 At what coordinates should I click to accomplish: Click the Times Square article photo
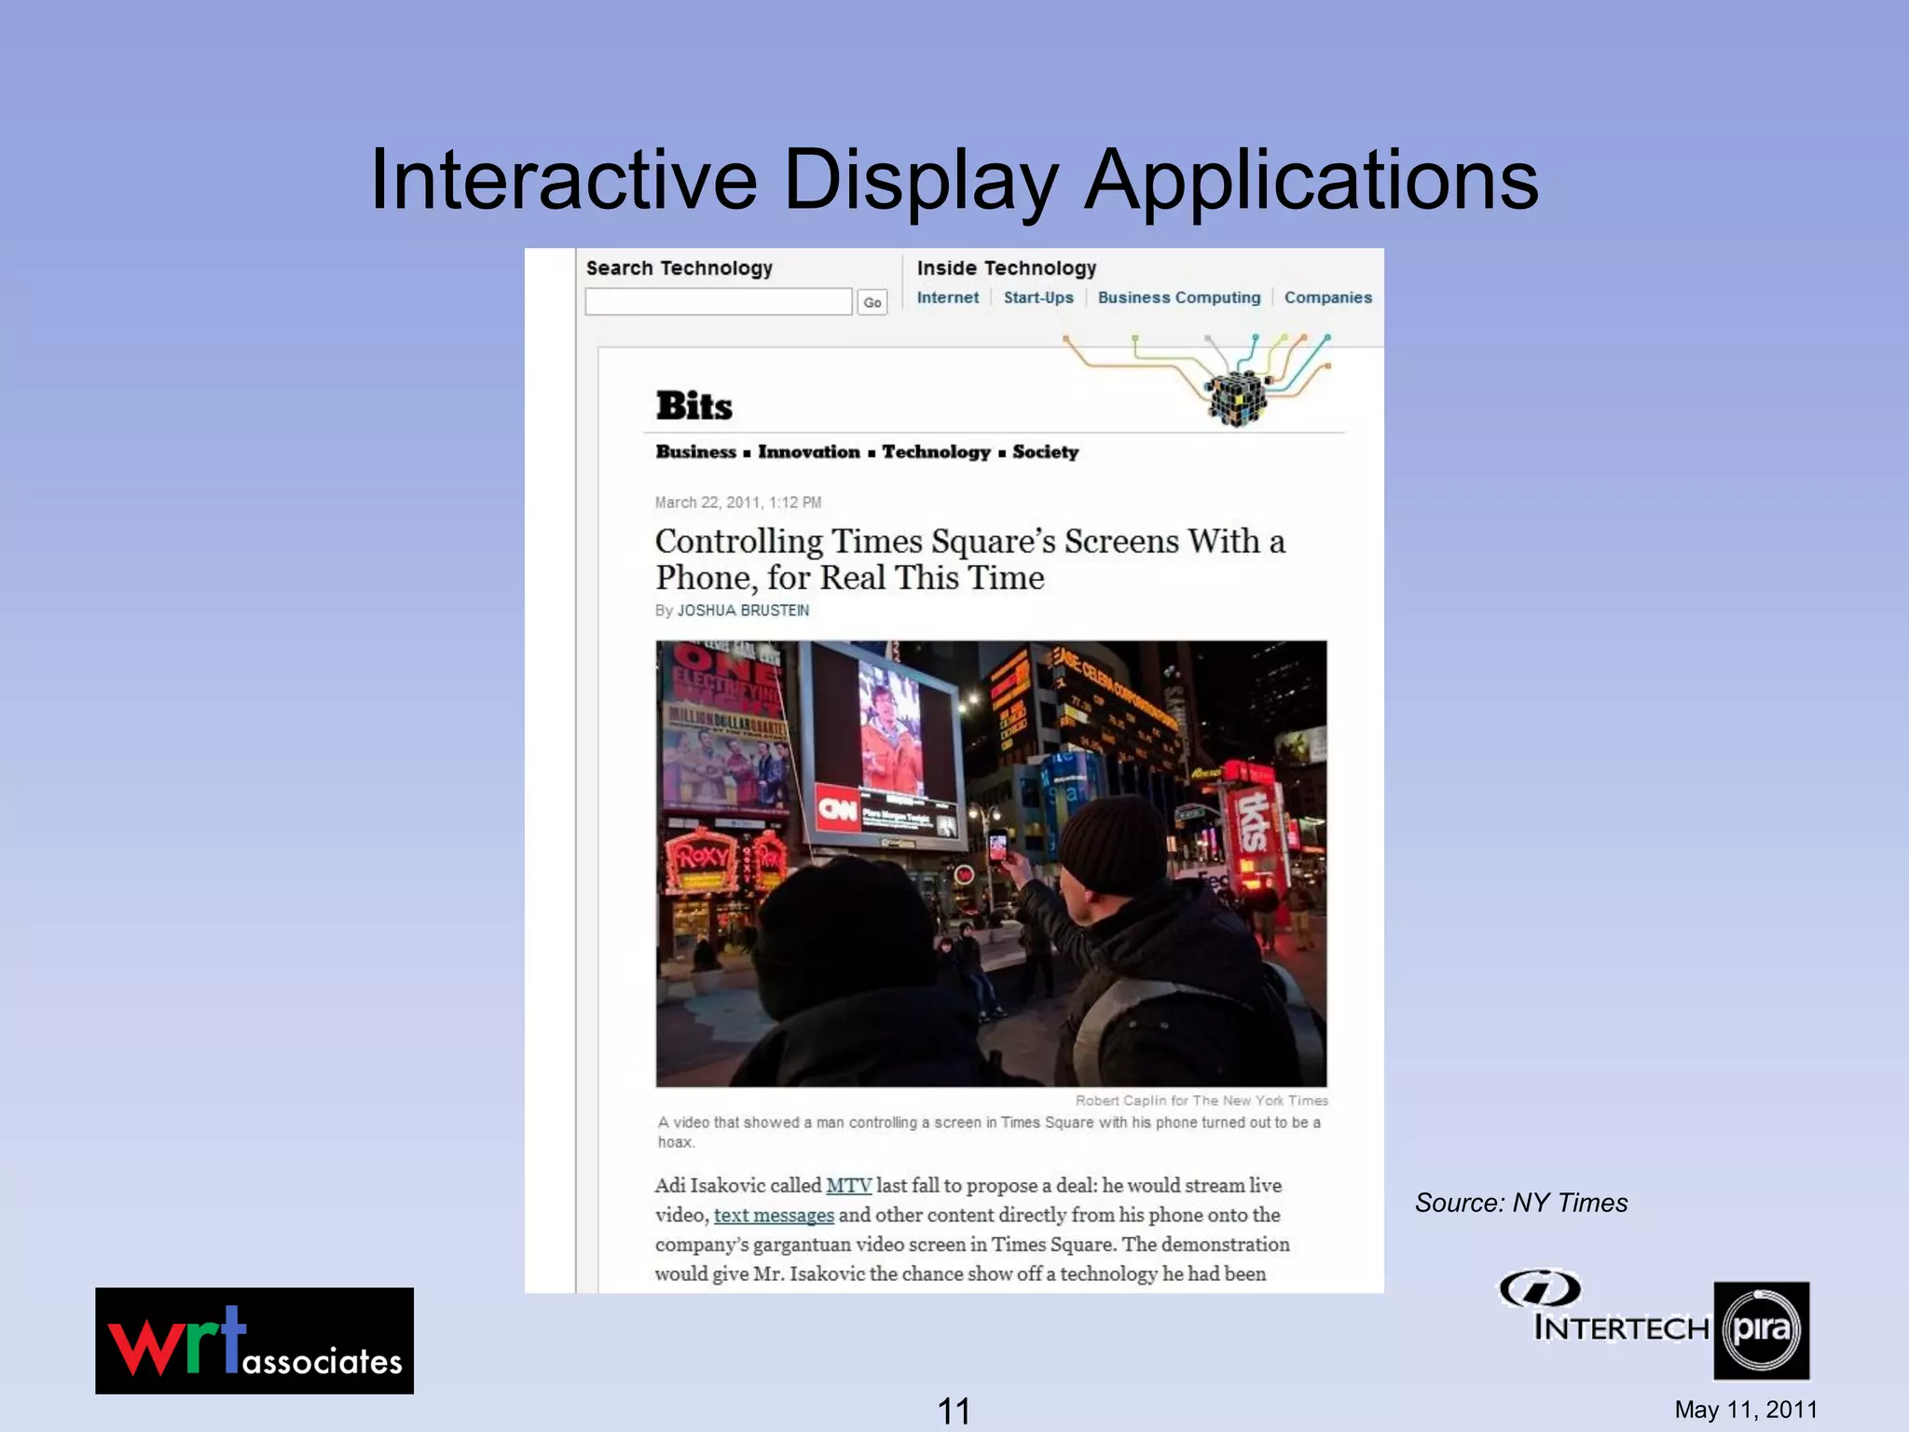[x=991, y=863]
